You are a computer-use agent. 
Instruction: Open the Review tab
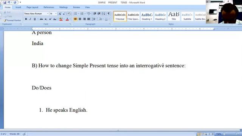[x=76, y=7]
